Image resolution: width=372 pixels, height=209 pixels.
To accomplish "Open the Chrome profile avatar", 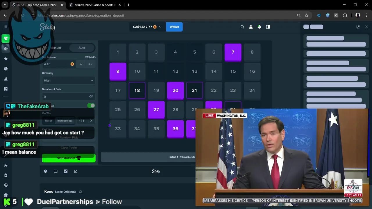I will click(x=358, y=15).
